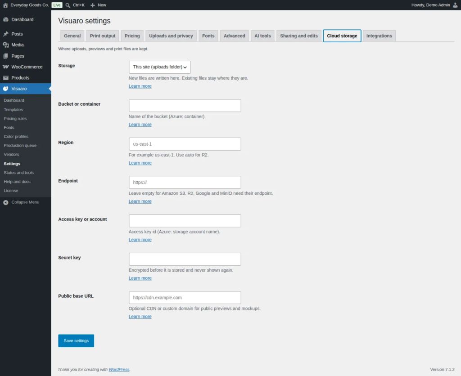
Task: Focus the Access key or account field
Action: point(185,220)
